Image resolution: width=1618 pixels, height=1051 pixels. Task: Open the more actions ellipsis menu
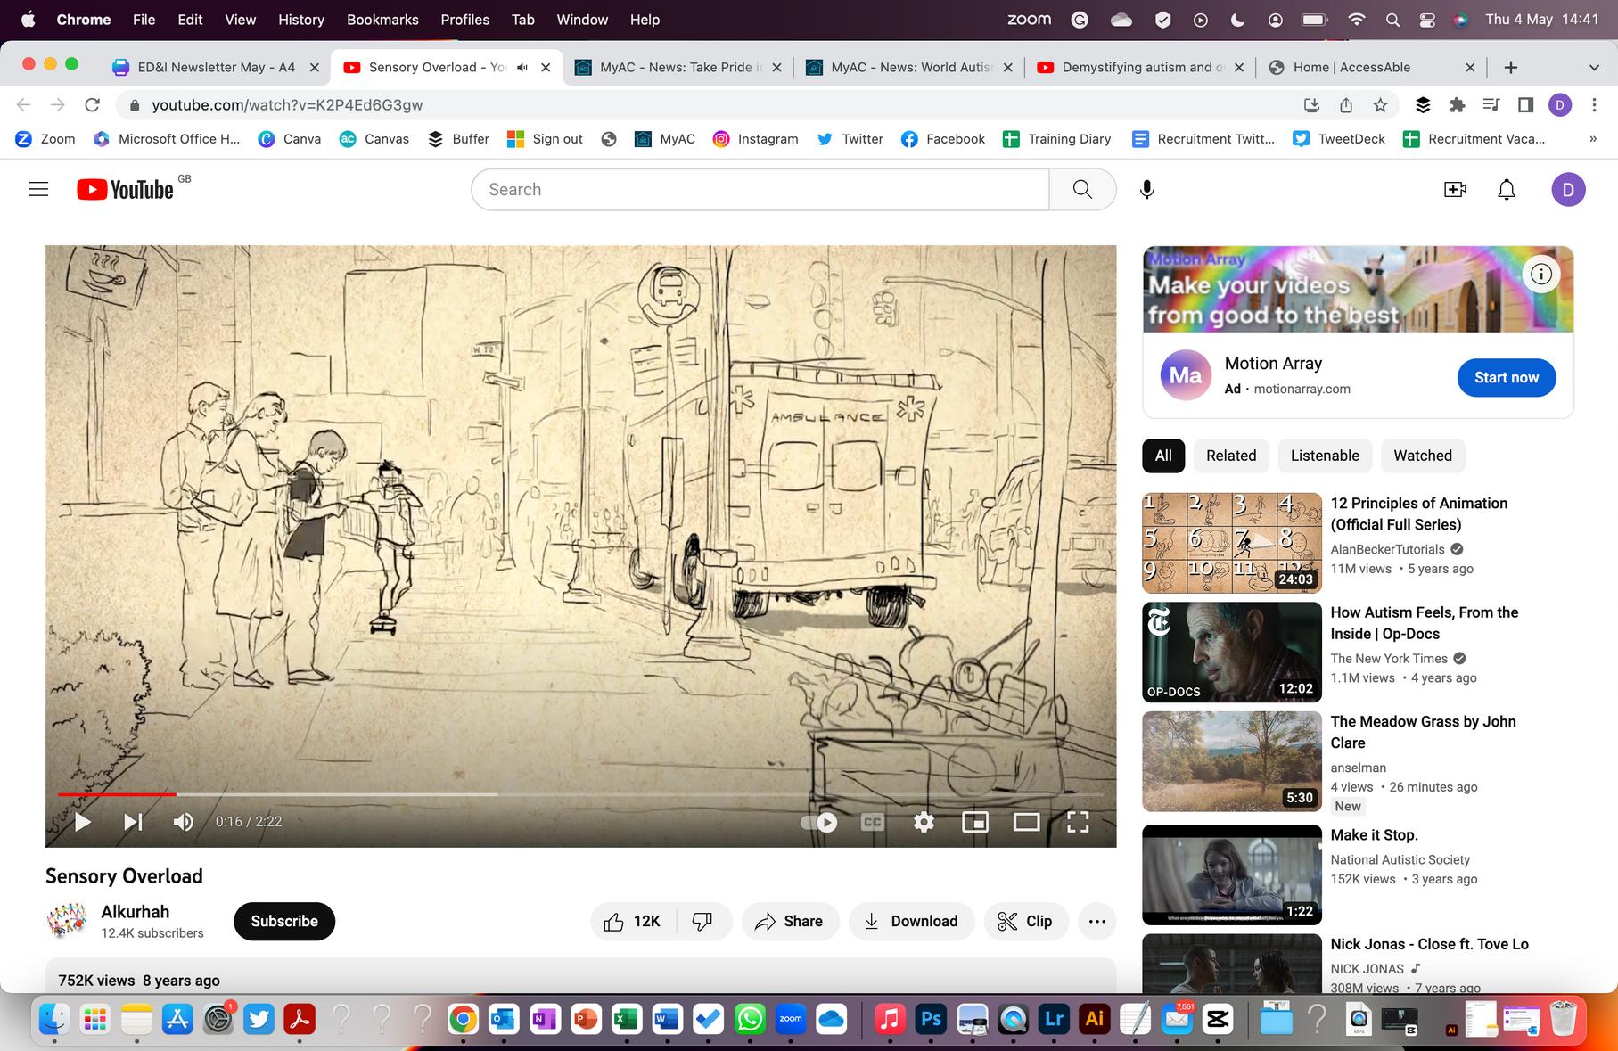[x=1096, y=921]
